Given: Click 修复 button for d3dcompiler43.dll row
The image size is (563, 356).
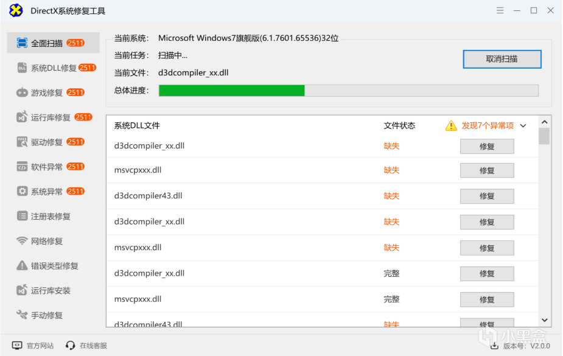Looking at the screenshot, I should 487,196.
